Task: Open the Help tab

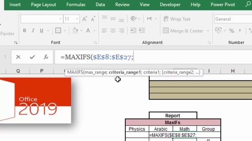Action: (195, 5)
